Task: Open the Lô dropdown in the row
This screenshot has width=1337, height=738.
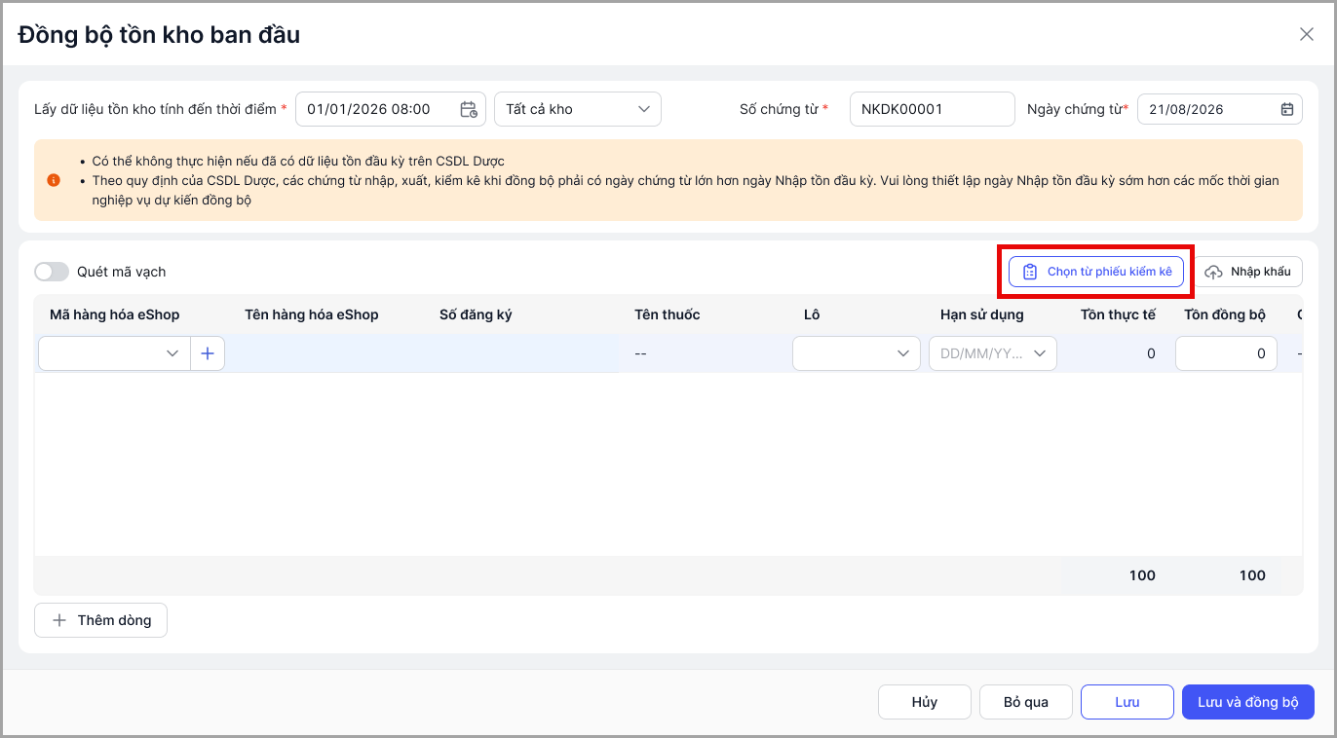Action: [857, 353]
